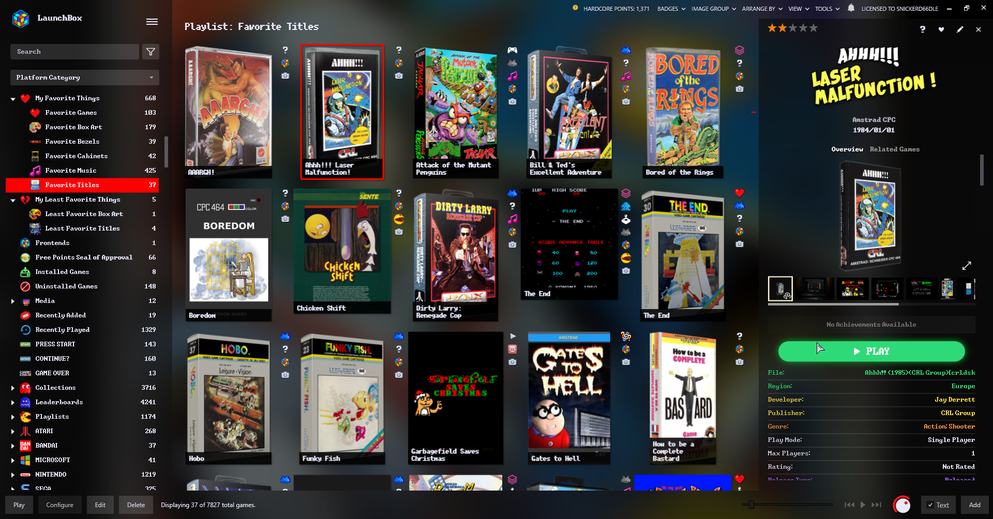The height and width of the screenshot is (519, 993).
Task: Open help in the game details panel
Action: point(923,29)
